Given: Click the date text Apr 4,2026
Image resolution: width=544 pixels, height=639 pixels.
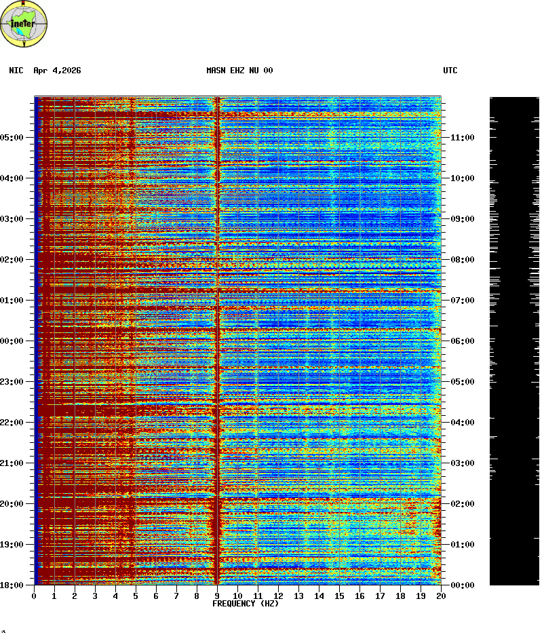Looking at the screenshot, I should [x=57, y=71].
